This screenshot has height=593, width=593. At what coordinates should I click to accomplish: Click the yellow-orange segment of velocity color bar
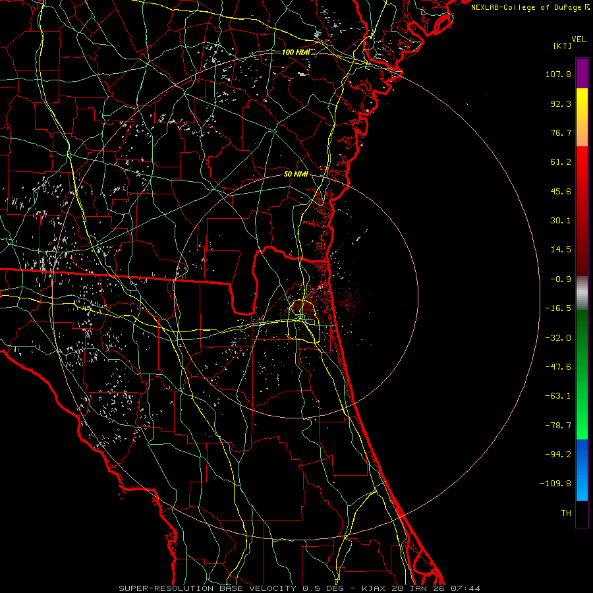tap(582, 117)
